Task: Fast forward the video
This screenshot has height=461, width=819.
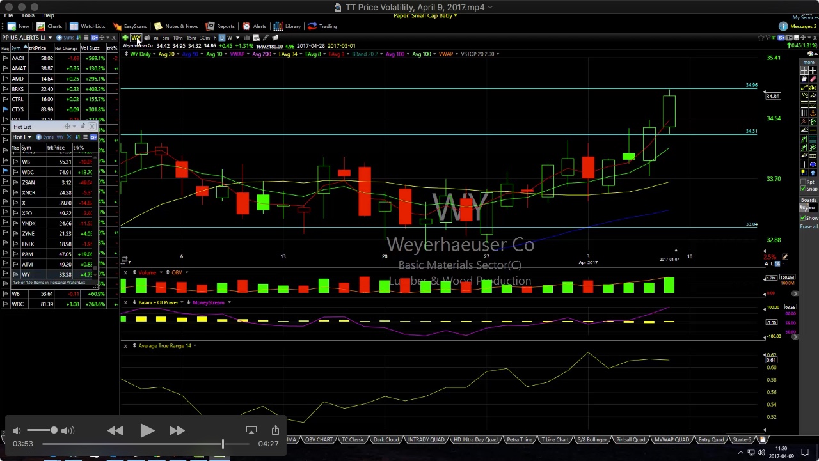Action: pyautogui.click(x=177, y=431)
